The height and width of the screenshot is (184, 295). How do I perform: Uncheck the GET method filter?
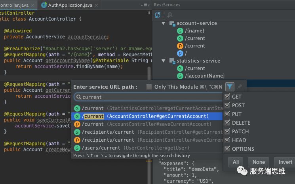pyautogui.click(x=227, y=97)
